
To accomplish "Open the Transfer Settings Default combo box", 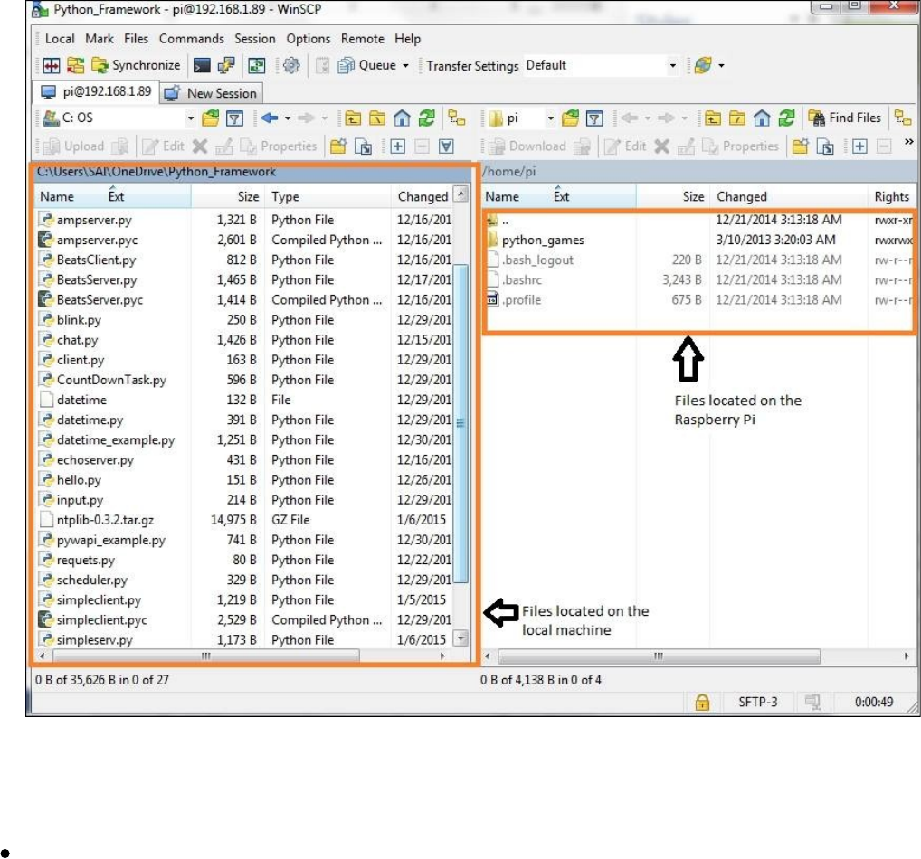I will (x=601, y=65).
